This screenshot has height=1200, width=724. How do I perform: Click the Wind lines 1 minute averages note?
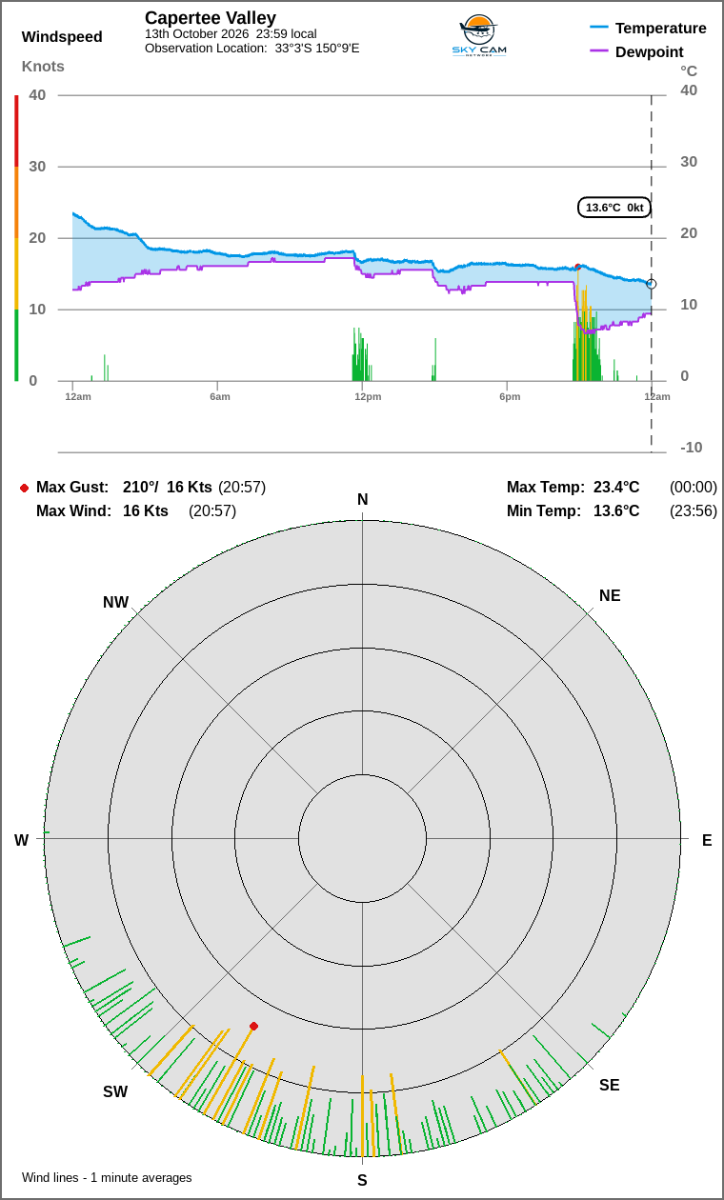coord(107,1178)
